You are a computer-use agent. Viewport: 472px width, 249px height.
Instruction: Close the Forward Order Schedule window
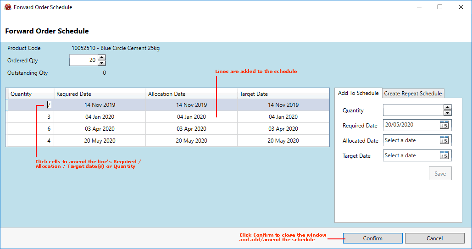461,7
